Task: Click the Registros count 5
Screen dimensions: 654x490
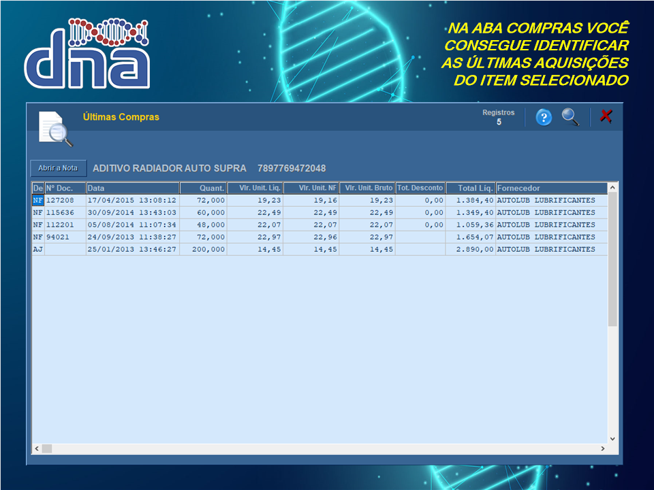Action: (499, 122)
